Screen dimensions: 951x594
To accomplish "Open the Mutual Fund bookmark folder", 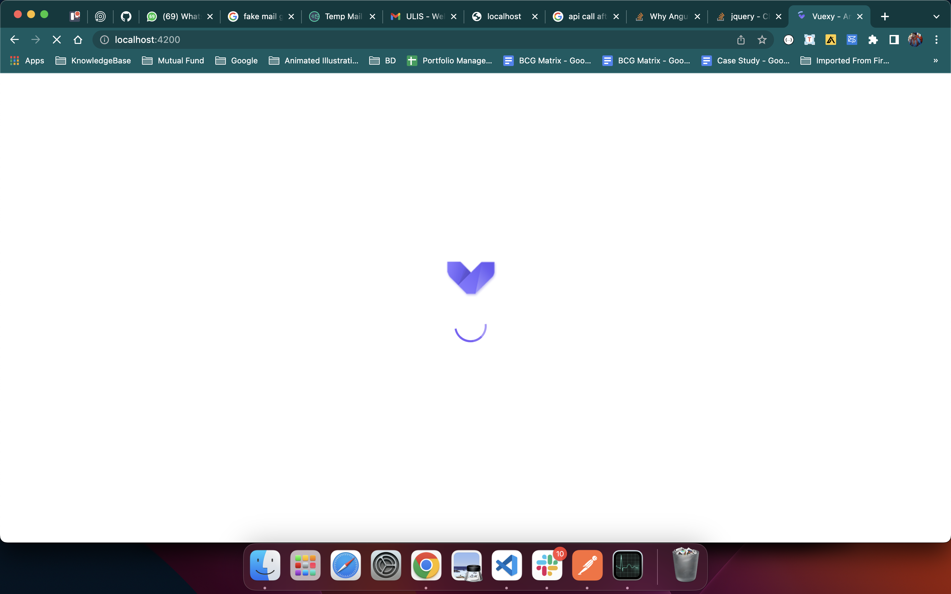I will 173,60.
